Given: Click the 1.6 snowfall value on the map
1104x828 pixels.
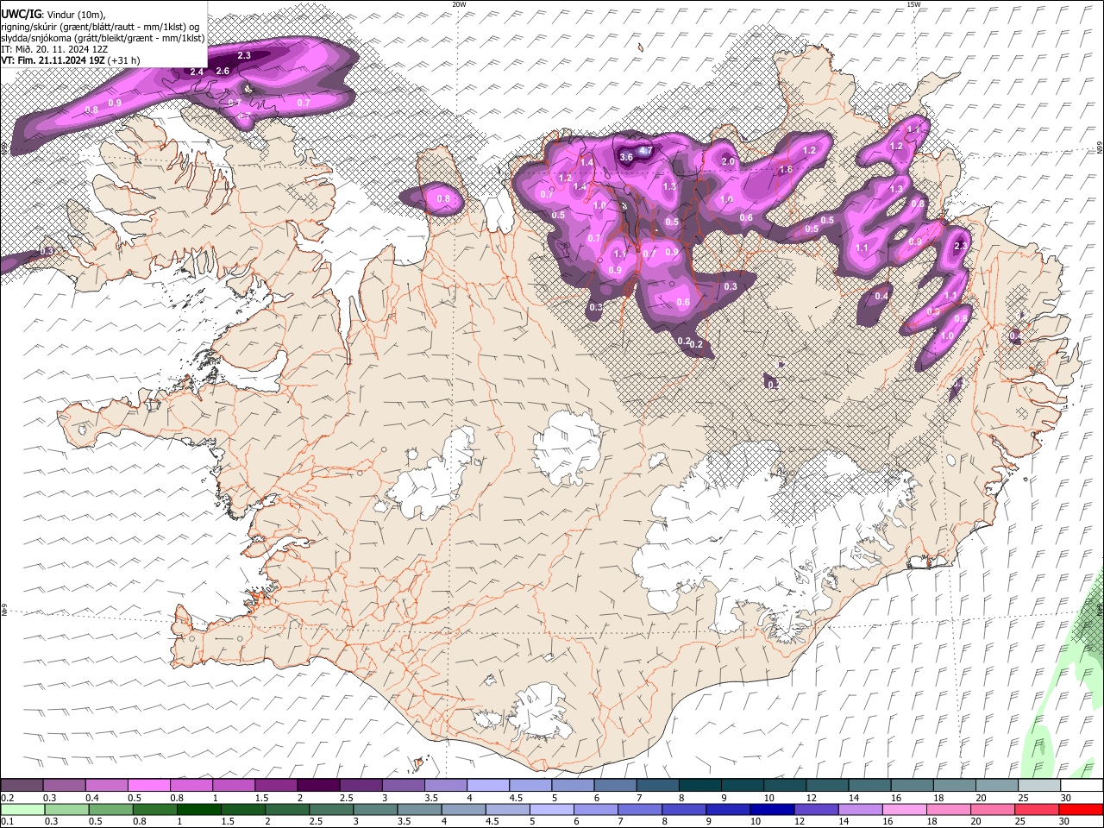Looking at the screenshot, I should (x=786, y=170).
